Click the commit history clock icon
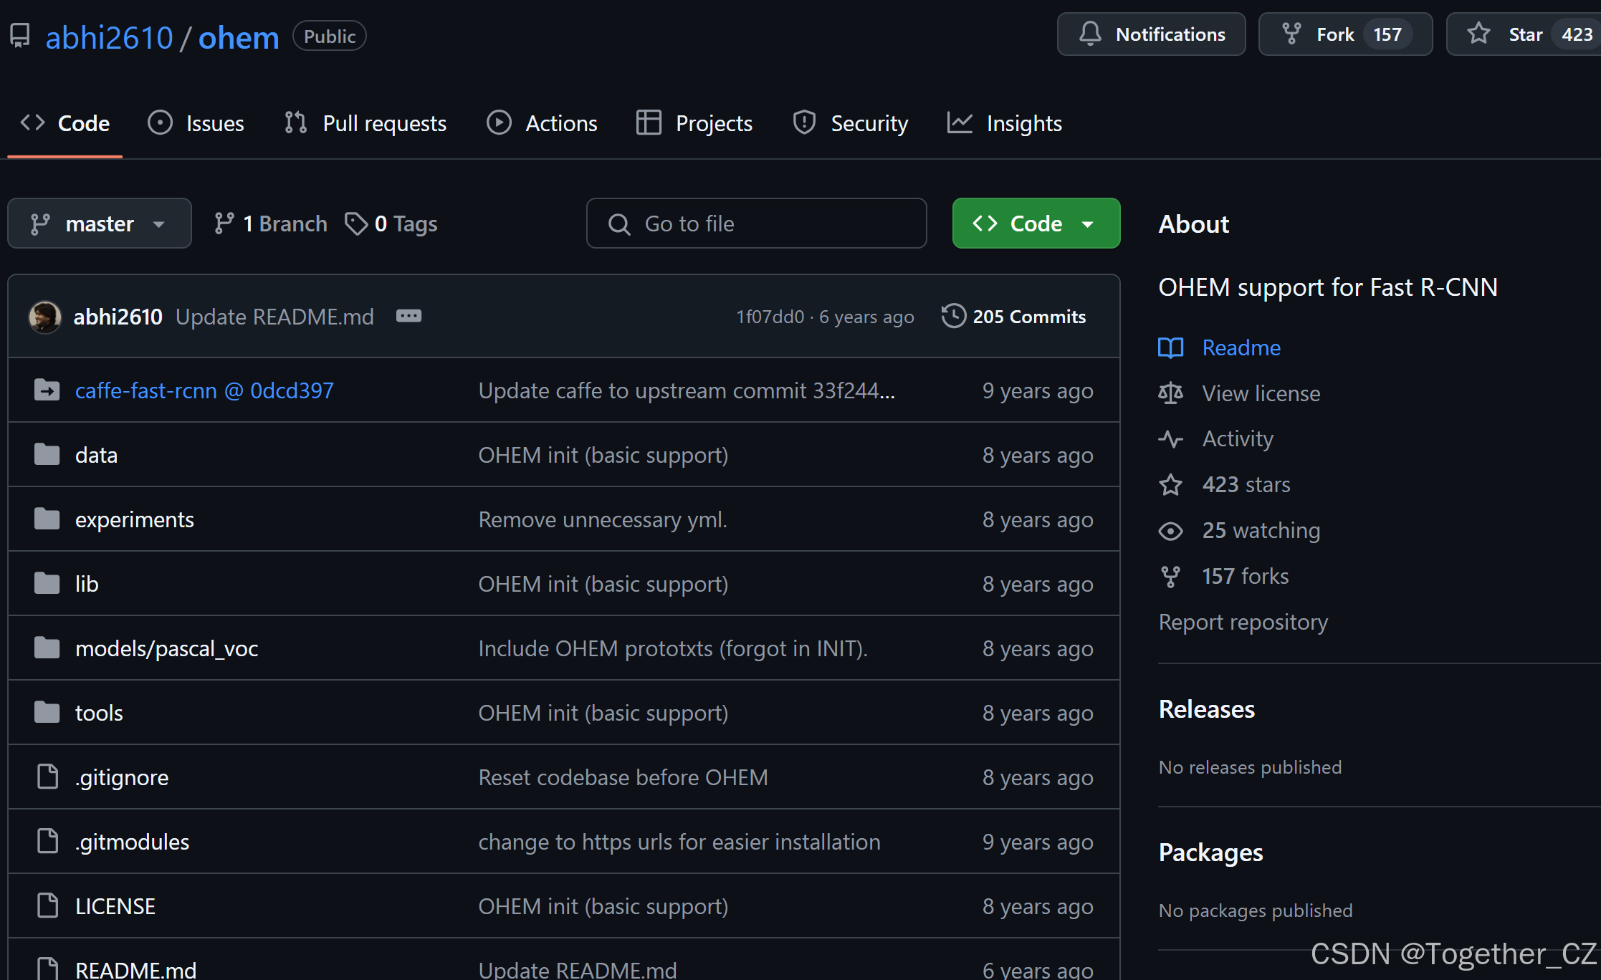 (x=953, y=316)
